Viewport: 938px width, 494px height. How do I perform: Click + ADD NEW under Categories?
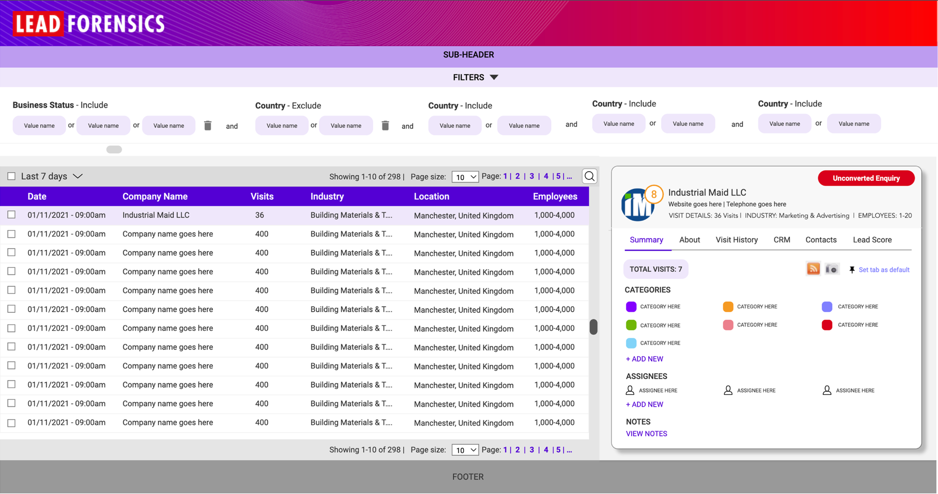click(x=644, y=359)
